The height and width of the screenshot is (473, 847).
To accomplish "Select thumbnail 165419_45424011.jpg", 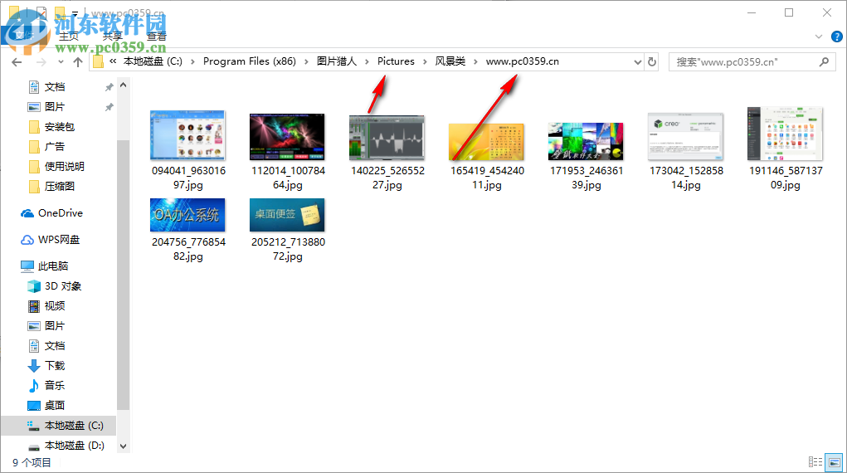I will pyautogui.click(x=486, y=142).
